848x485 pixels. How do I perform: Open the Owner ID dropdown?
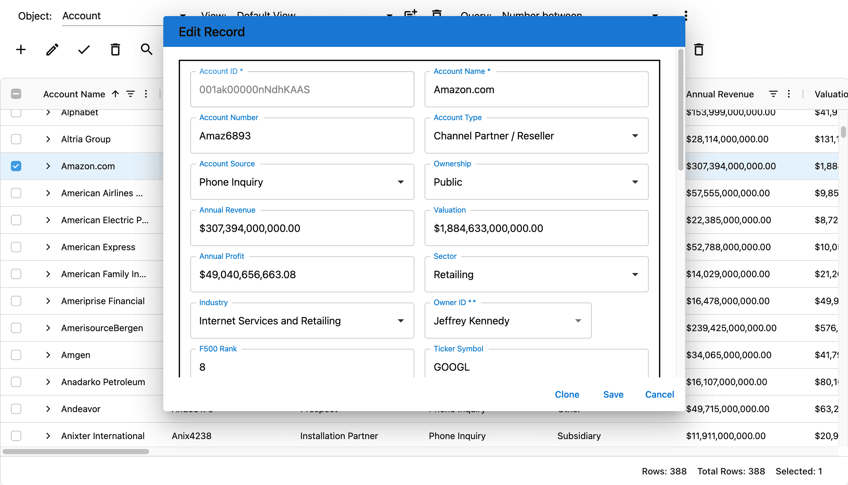(x=578, y=321)
